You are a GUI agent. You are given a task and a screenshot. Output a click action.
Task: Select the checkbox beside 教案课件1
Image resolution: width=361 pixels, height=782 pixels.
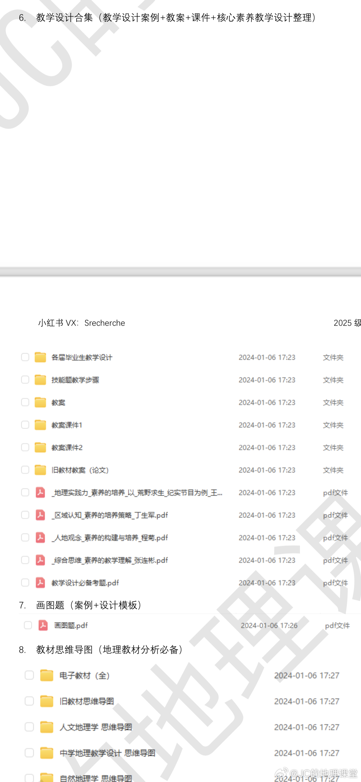[x=25, y=425]
